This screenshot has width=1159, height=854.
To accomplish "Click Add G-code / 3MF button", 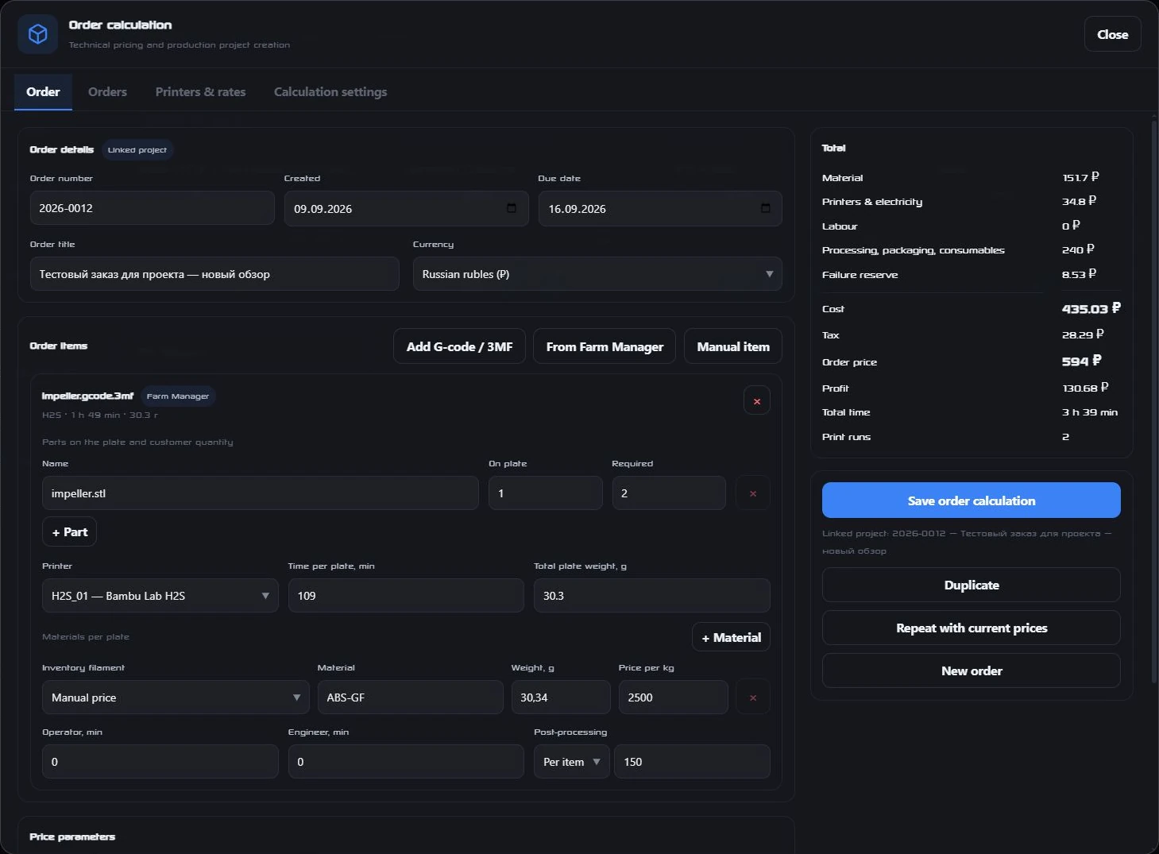I will pyautogui.click(x=459, y=346).
